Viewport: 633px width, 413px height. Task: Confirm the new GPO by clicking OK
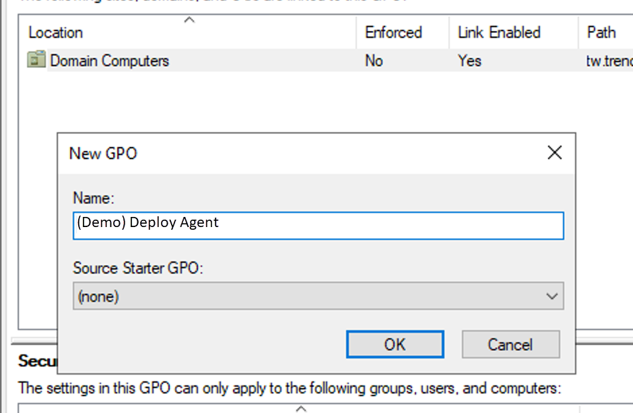(x=395, y=344)
